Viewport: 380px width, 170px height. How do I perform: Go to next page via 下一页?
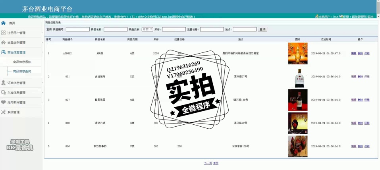pyautogui.click(x=208, y=163)
